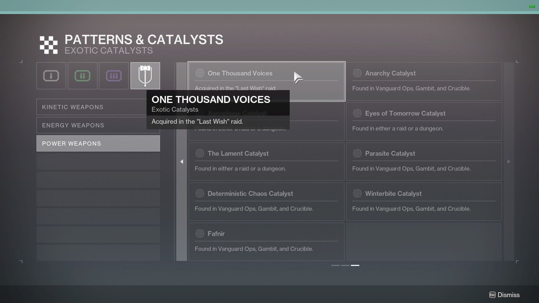Click The Lament raid or dungeon description
539x303 pixels.
coord(240,169)
